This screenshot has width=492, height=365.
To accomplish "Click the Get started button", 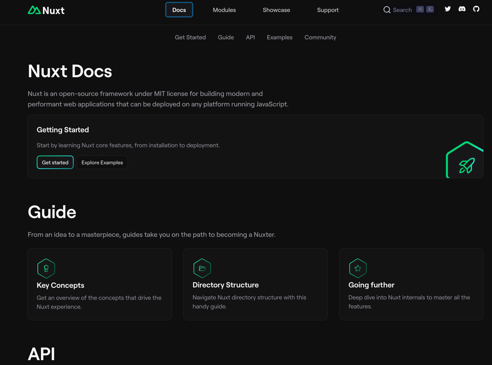I will (x=55, y=162).
